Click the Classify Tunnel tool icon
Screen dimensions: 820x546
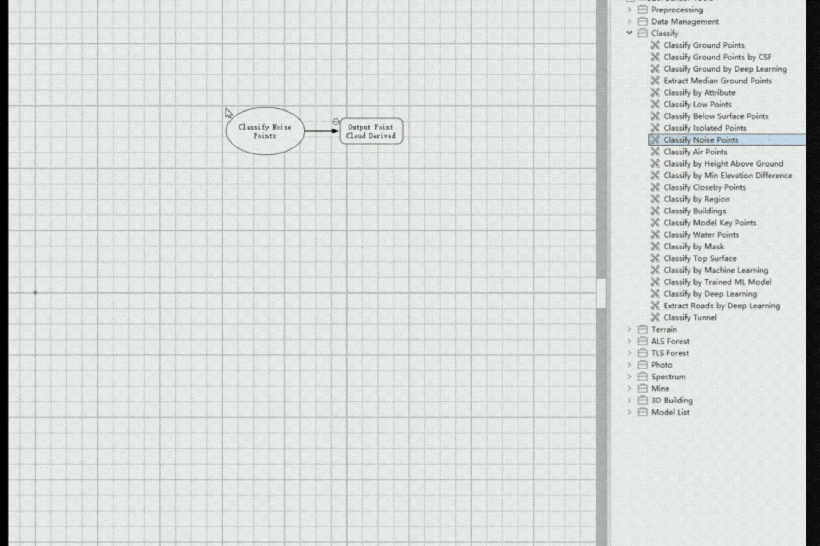[655, 318]
